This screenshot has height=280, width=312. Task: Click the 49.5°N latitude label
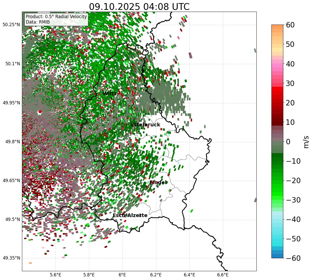point(12,219)
